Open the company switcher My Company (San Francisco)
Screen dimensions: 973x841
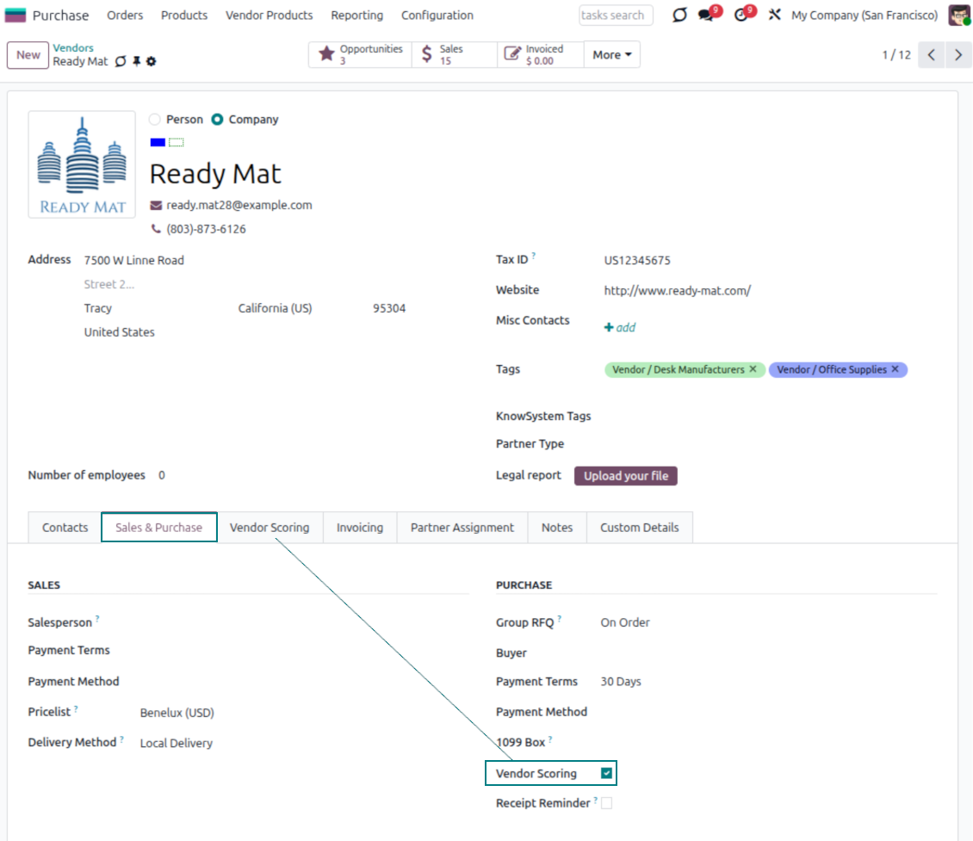click(x=865, y=15)
